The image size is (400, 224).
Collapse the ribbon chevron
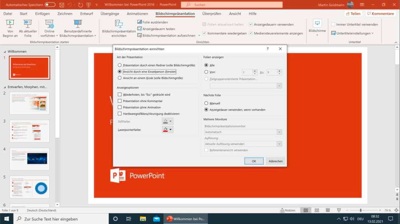point(396,42)
